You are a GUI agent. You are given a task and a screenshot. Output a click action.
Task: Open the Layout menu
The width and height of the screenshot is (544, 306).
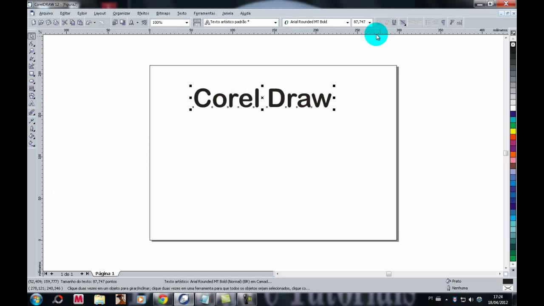click(100, 13)
